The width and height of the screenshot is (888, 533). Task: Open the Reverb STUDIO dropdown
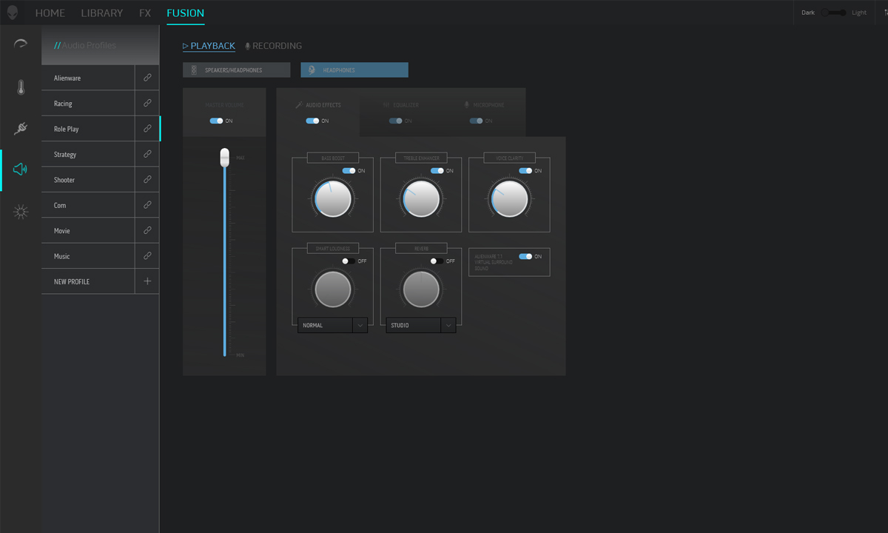[421, 325]
